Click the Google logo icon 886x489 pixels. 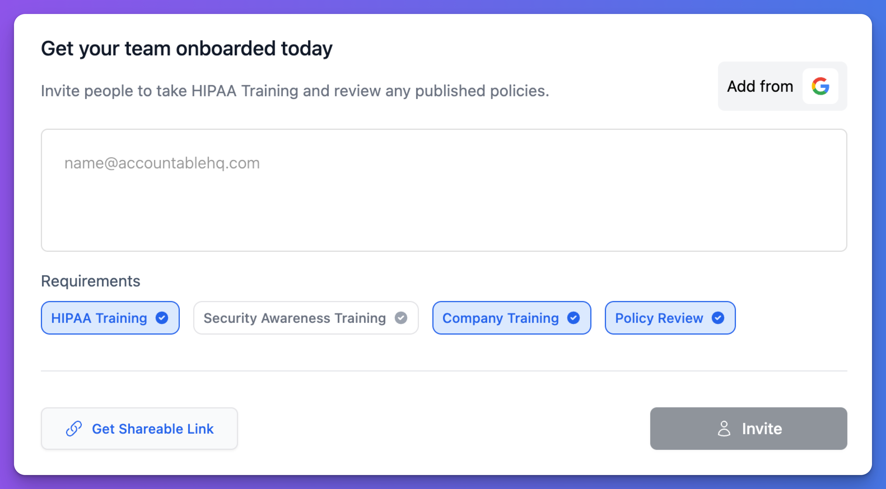point(820,86)
